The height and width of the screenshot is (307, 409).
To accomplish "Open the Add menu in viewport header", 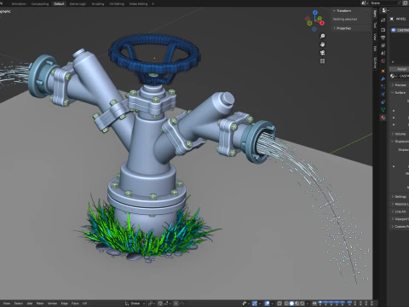I will (x=30, y=304).
